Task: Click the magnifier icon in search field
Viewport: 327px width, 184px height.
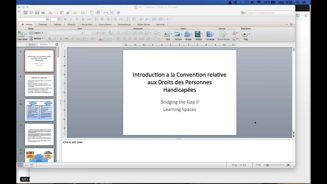Action: pyautogui.click(x=243, y=13)
